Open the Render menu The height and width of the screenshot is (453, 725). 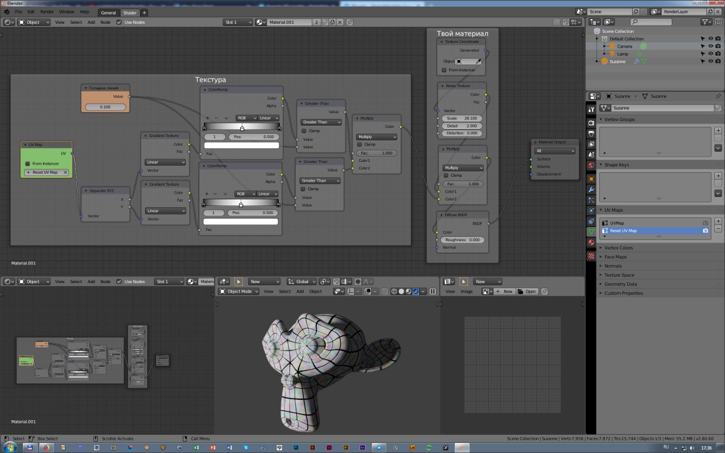(x=48, y=11)
